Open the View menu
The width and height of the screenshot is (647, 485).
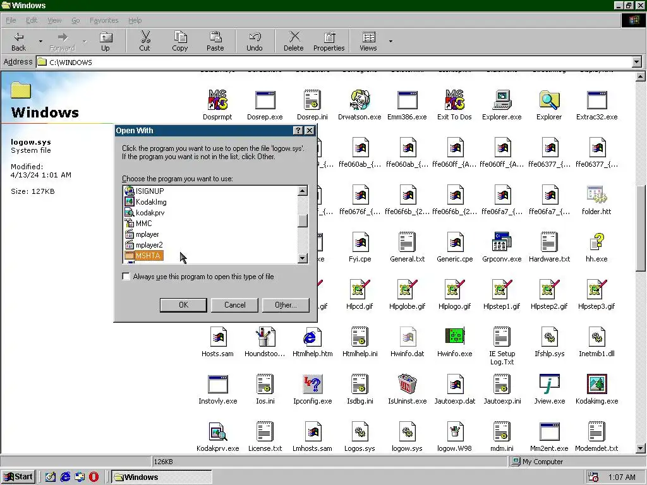54,20
